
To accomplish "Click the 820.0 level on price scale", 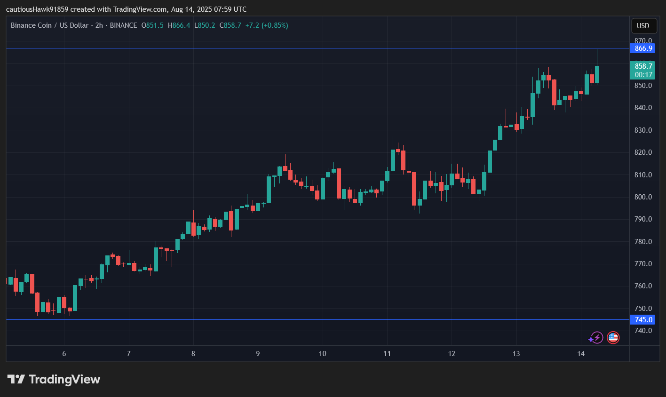I will click(x=642, y=152).
